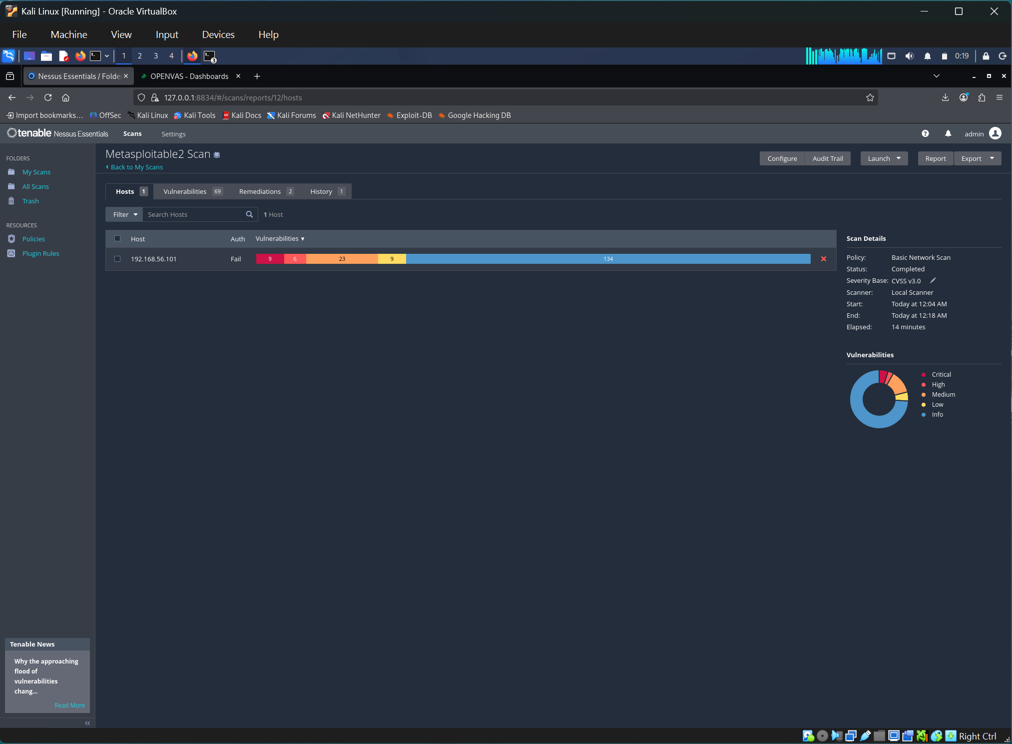Expand the Export dropdown arrow

[x=992, y=158]
